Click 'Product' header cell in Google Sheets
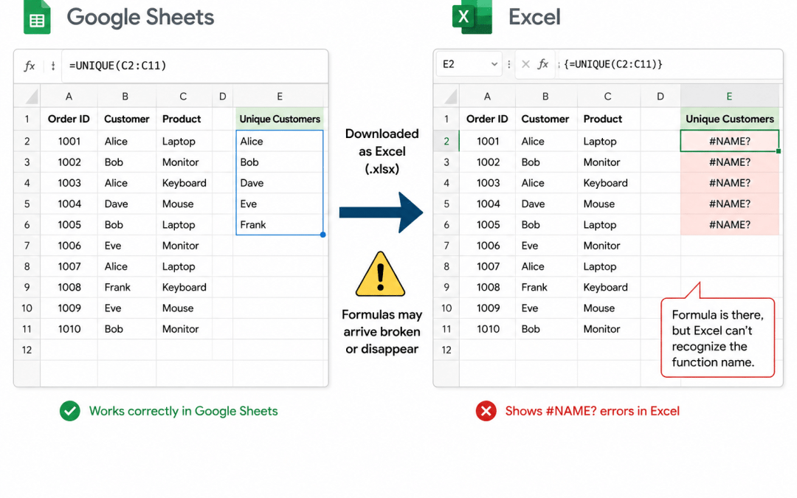Screen dimensions: 797x498 183,119
